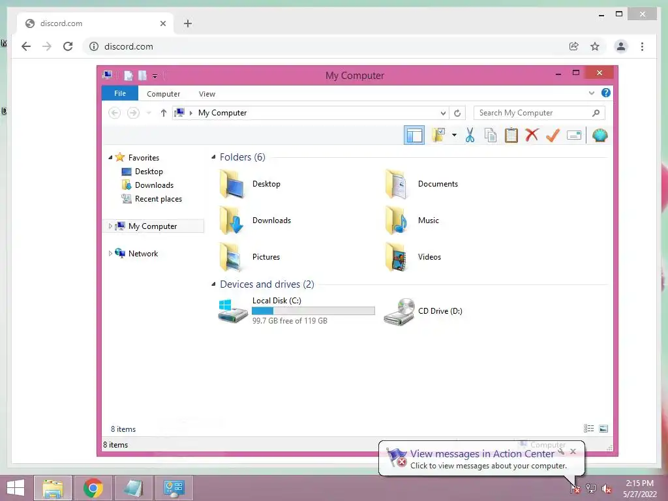The image size is (668, 501).
Task: Click My Computer title bar system icon
Action: coord(107,75)
